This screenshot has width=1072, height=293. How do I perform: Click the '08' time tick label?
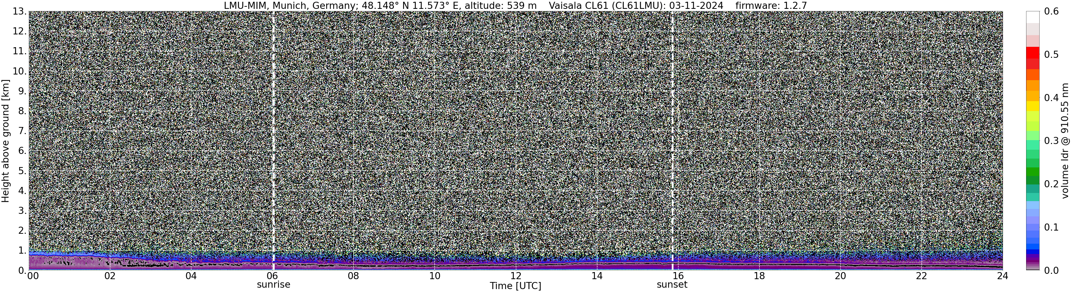[353, 276]
